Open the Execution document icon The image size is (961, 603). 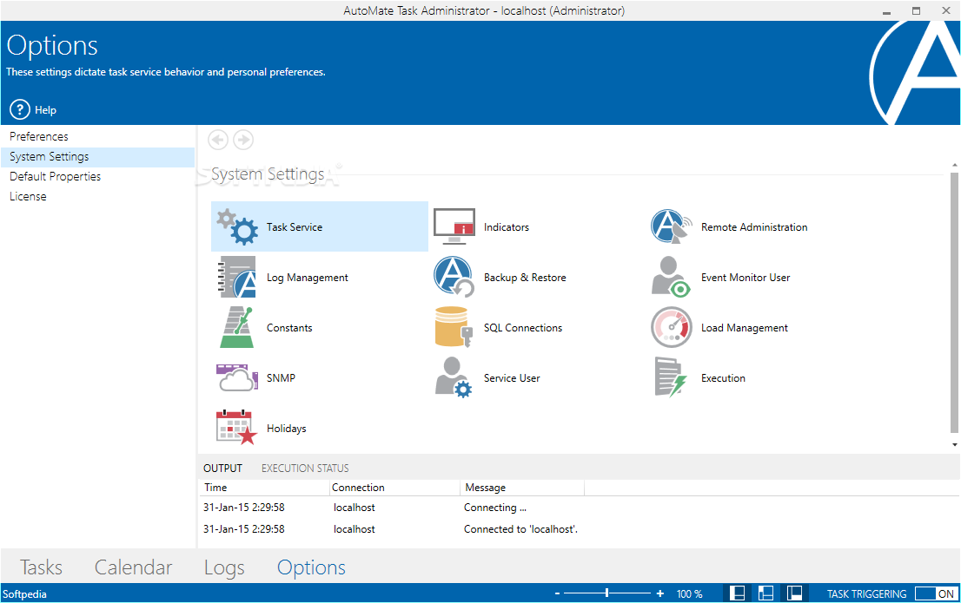[x=671, y=377]
